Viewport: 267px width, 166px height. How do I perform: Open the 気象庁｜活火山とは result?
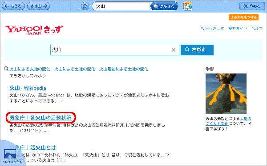[x=32, y=147]
